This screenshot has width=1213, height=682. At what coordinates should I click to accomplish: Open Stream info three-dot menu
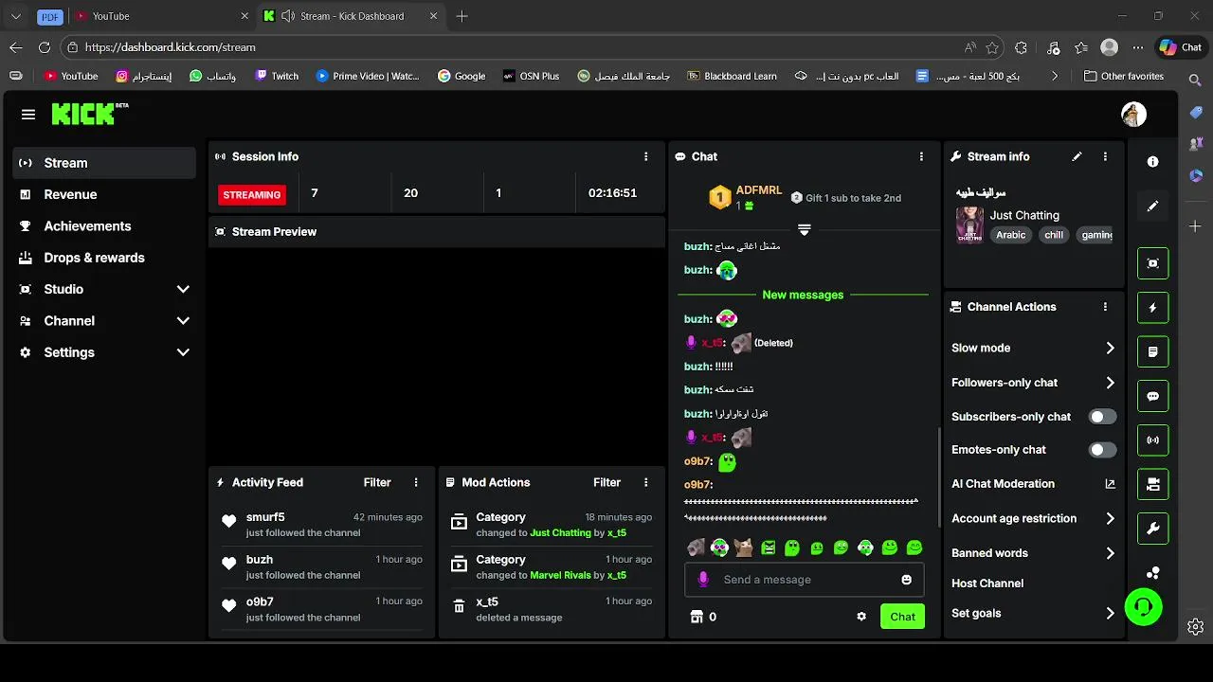click(1105, 156)
